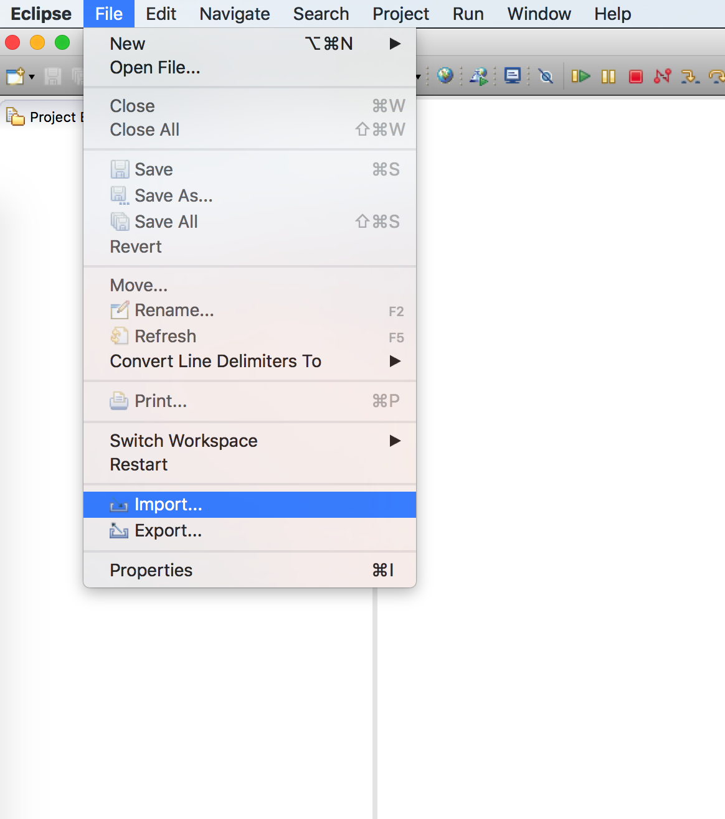Choose Open File... from File menu
Image resolution: width=725 pixels, height=819 pixels.
click(x=250, y=67)
